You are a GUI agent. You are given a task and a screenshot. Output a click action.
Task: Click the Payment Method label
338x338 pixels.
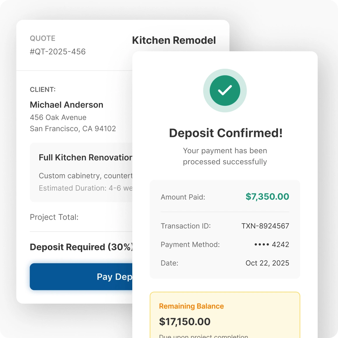(190, 244)
